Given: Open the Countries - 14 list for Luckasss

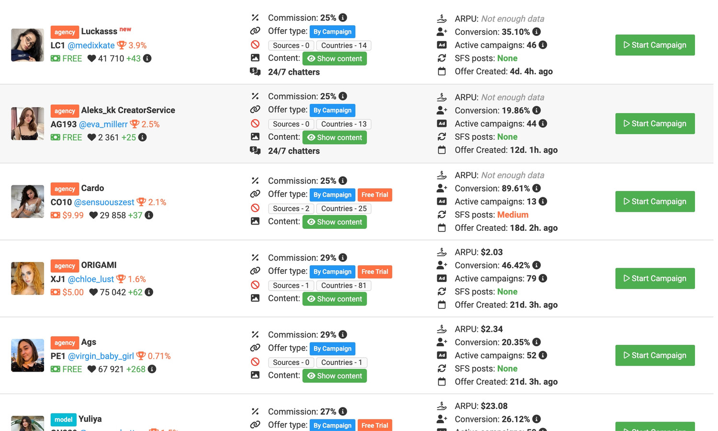Looking at the screenshot, I should [344, 45].
